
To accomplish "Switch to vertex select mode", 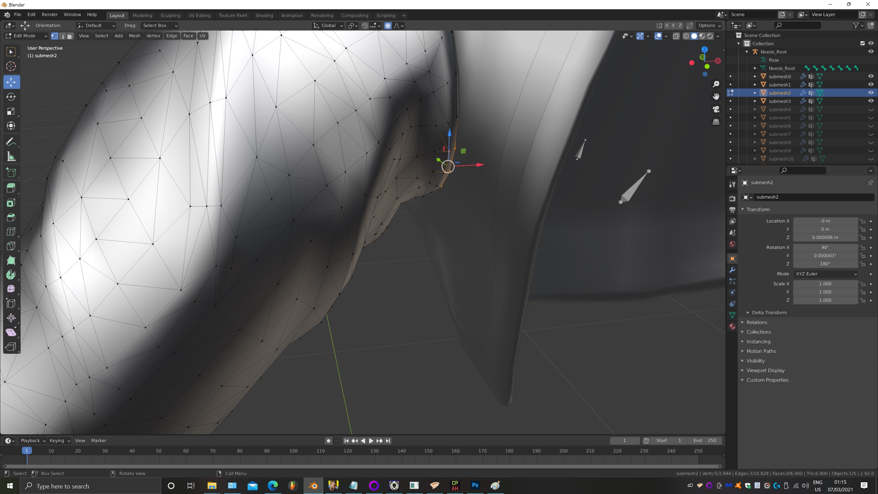I will point(55,36).
